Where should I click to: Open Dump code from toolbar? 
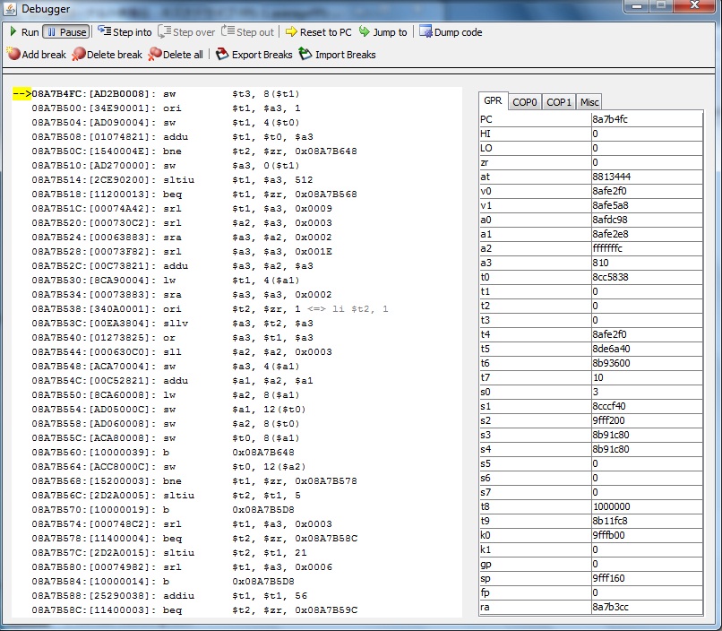451,32
